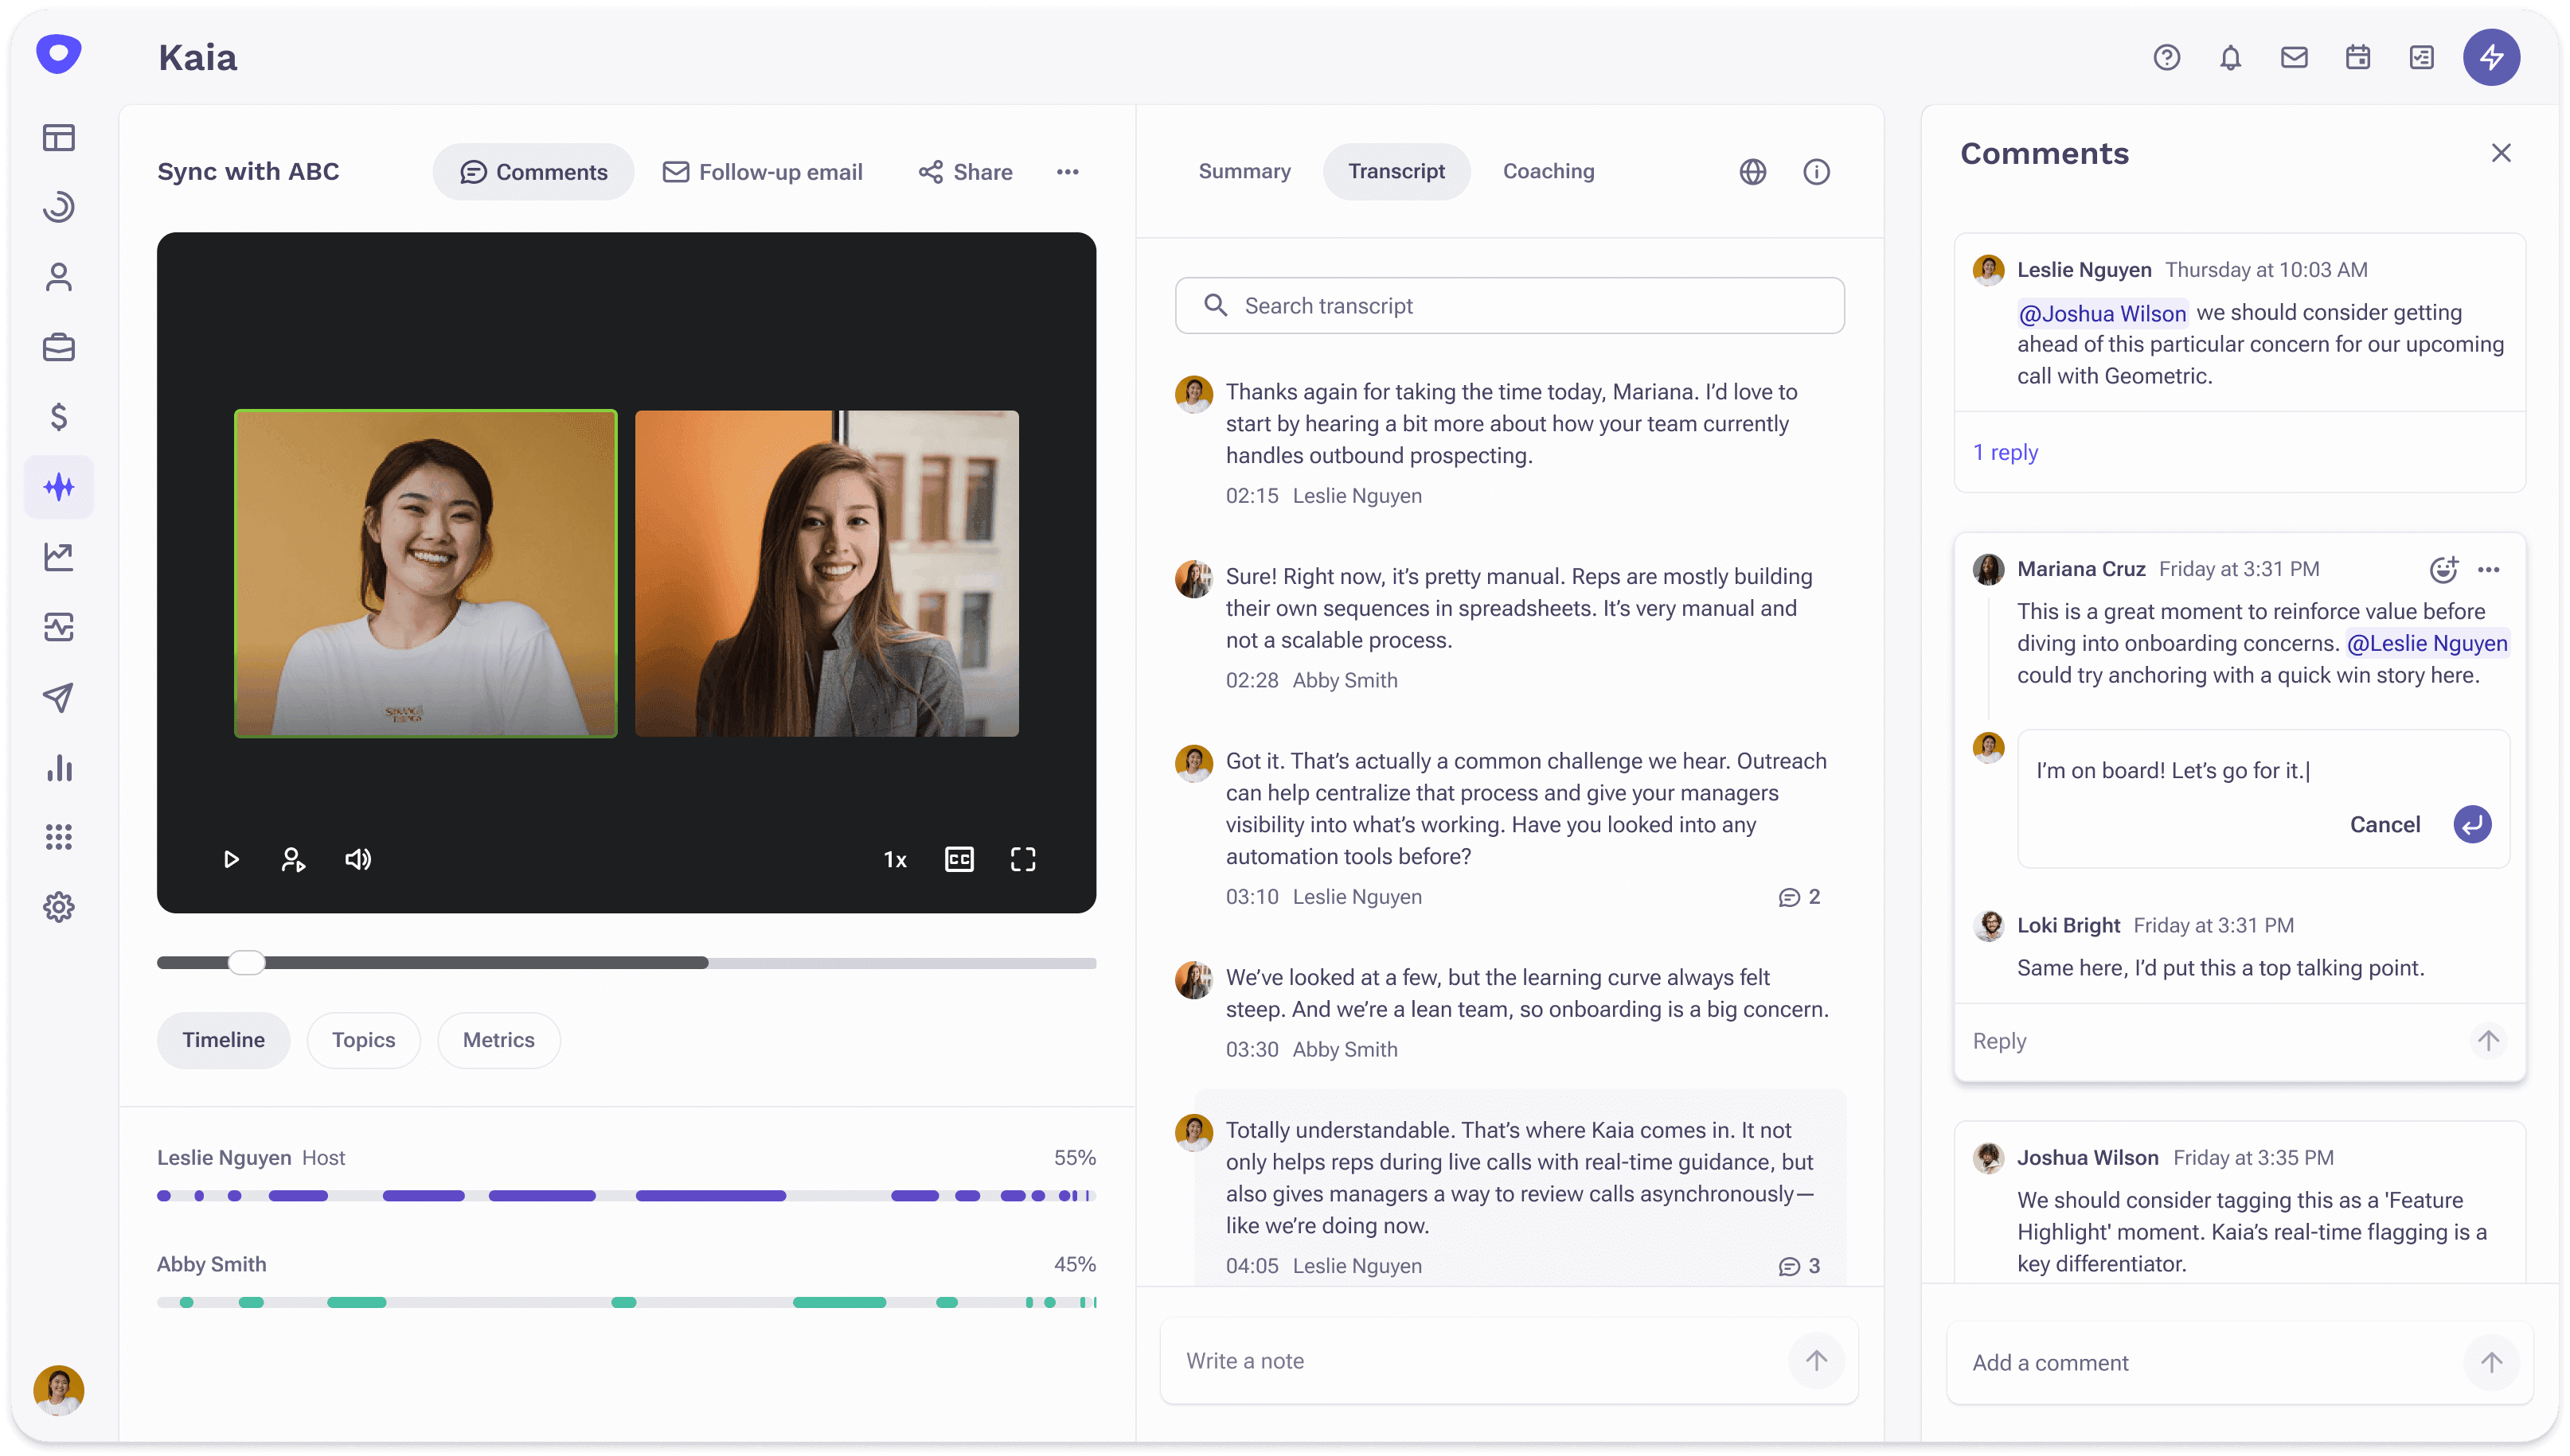Select the dollar sign sidebar icon
The width and height of the screenshot is (2570, 1456).
pyautogui.click(x=59, y=416)
